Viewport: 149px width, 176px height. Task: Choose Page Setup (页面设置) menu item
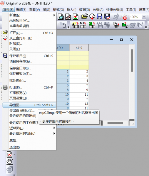pyautogui.click(x=29, y=98)
